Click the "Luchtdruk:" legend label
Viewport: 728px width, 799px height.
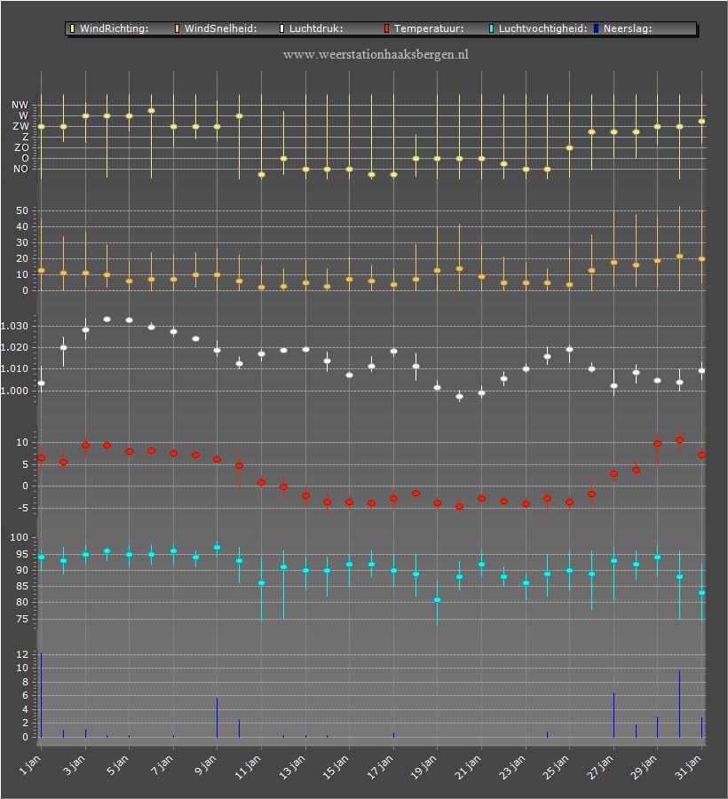[x=316, y=28]
